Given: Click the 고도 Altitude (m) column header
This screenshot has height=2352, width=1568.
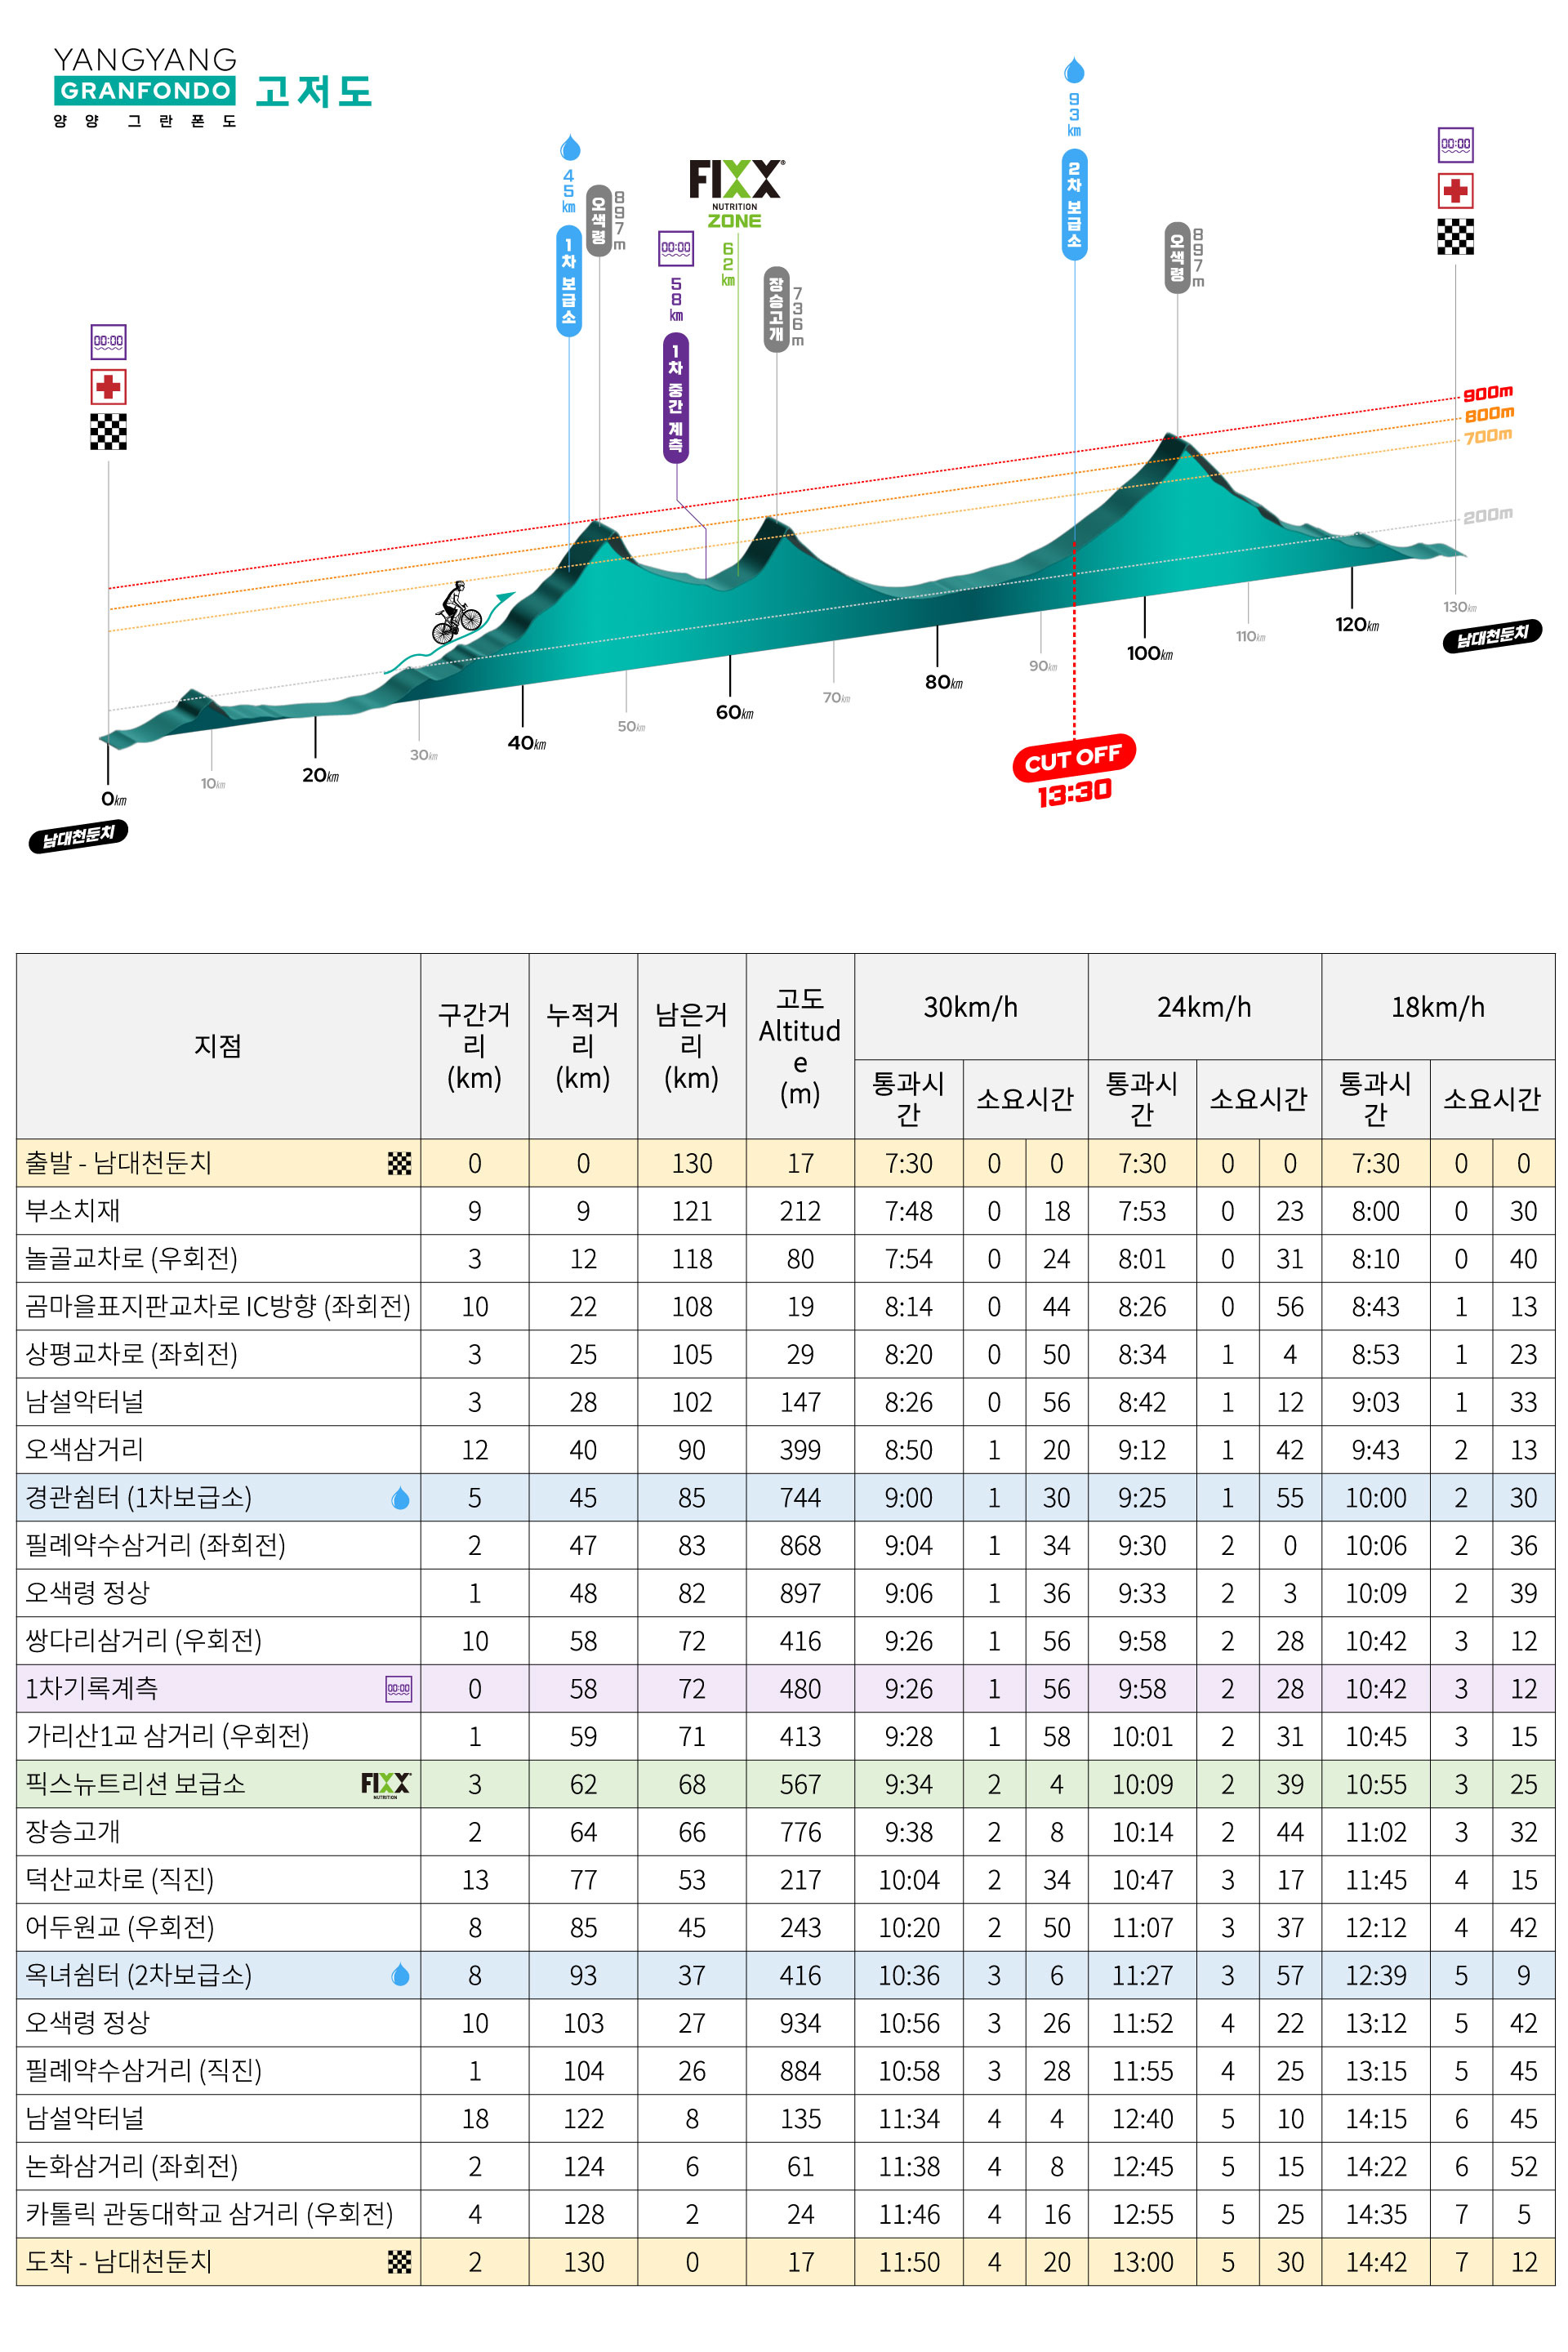Looking at the screenshot, I should [800, 1046].
